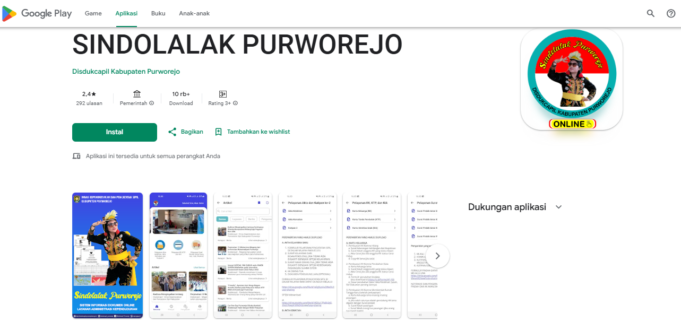Click Tambahkan ke wishlist
Screen dimensions: 681x322
[252, 132]
